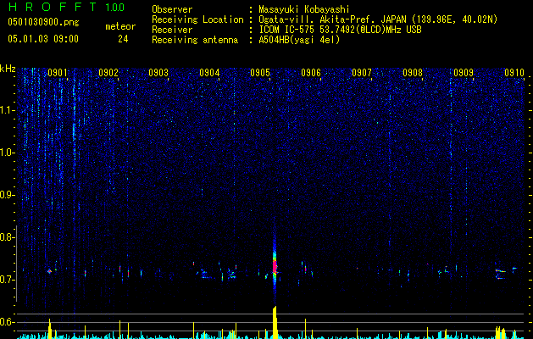Viewport: 533px width, 339px height.
Task: Click the 'meteor' label
Action: point(120,26)
